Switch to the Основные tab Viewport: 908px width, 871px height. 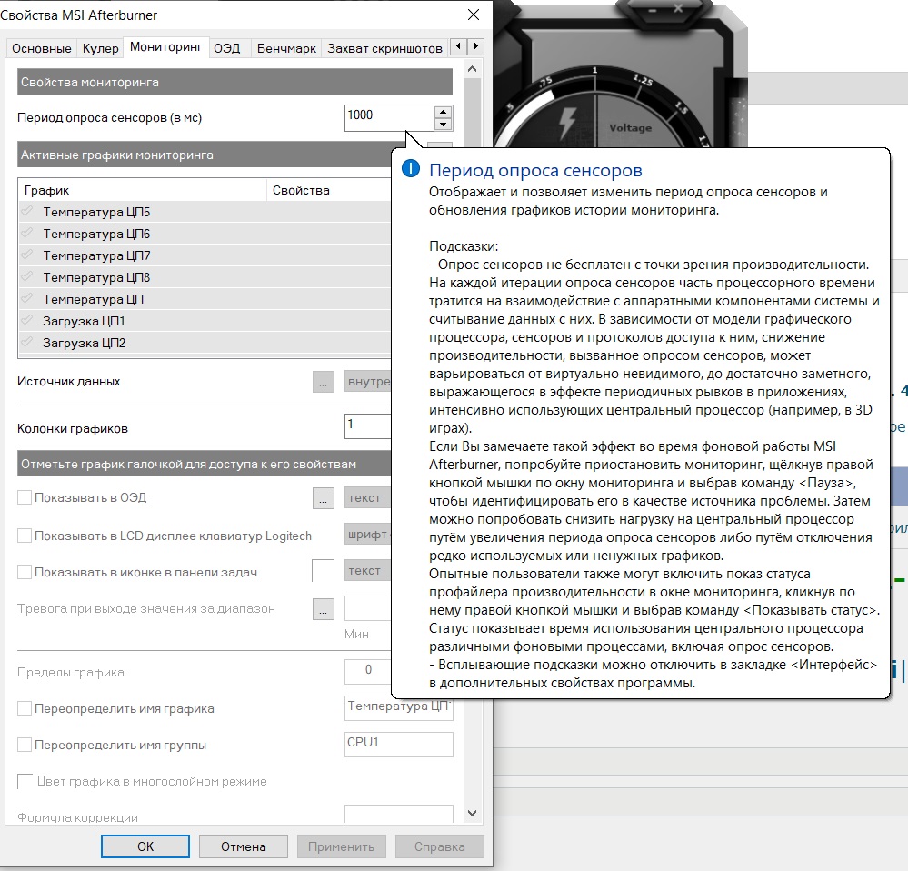[x=42, y=49]
